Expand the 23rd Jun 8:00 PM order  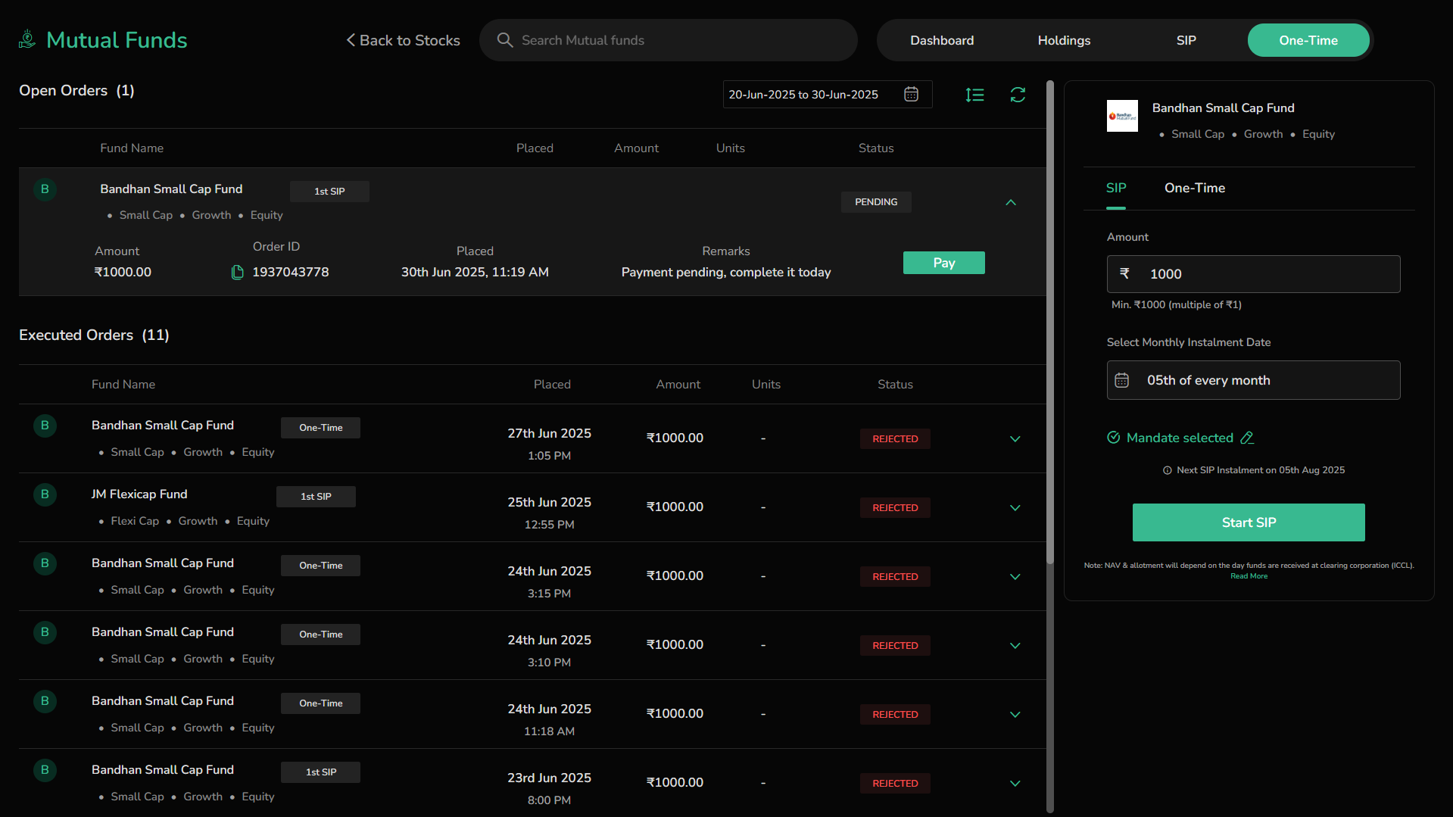1015,783
